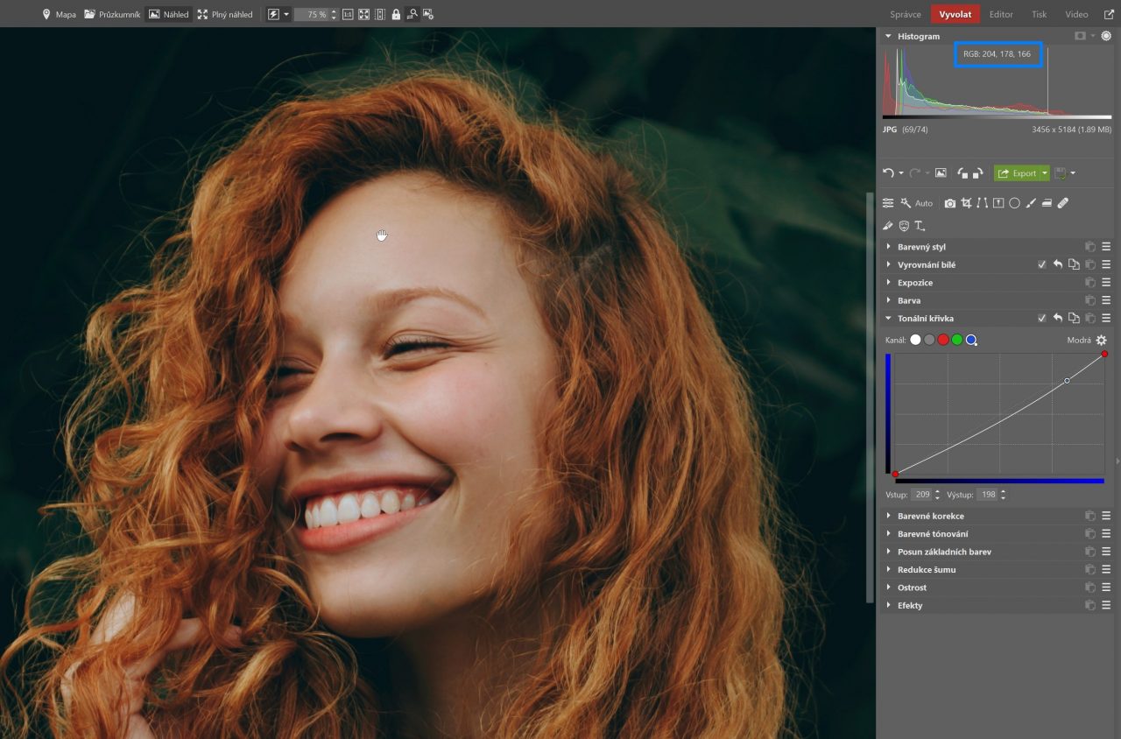Click the green Export button
The height and width of the screenshot is (739, 1121).
click(x=1016, y=173)
